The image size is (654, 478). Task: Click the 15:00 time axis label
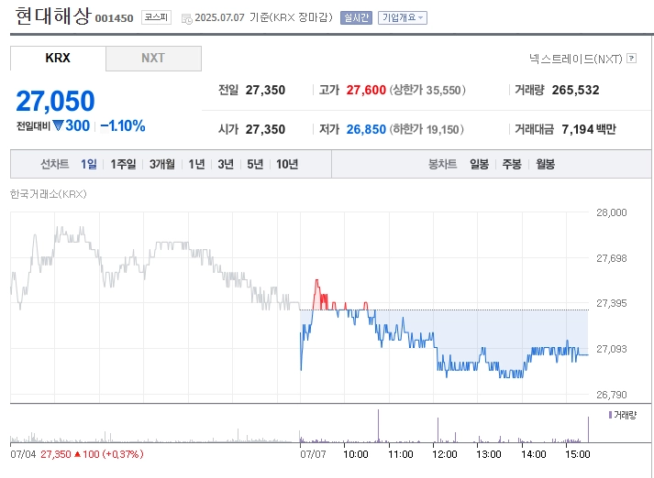pos(577,454)
